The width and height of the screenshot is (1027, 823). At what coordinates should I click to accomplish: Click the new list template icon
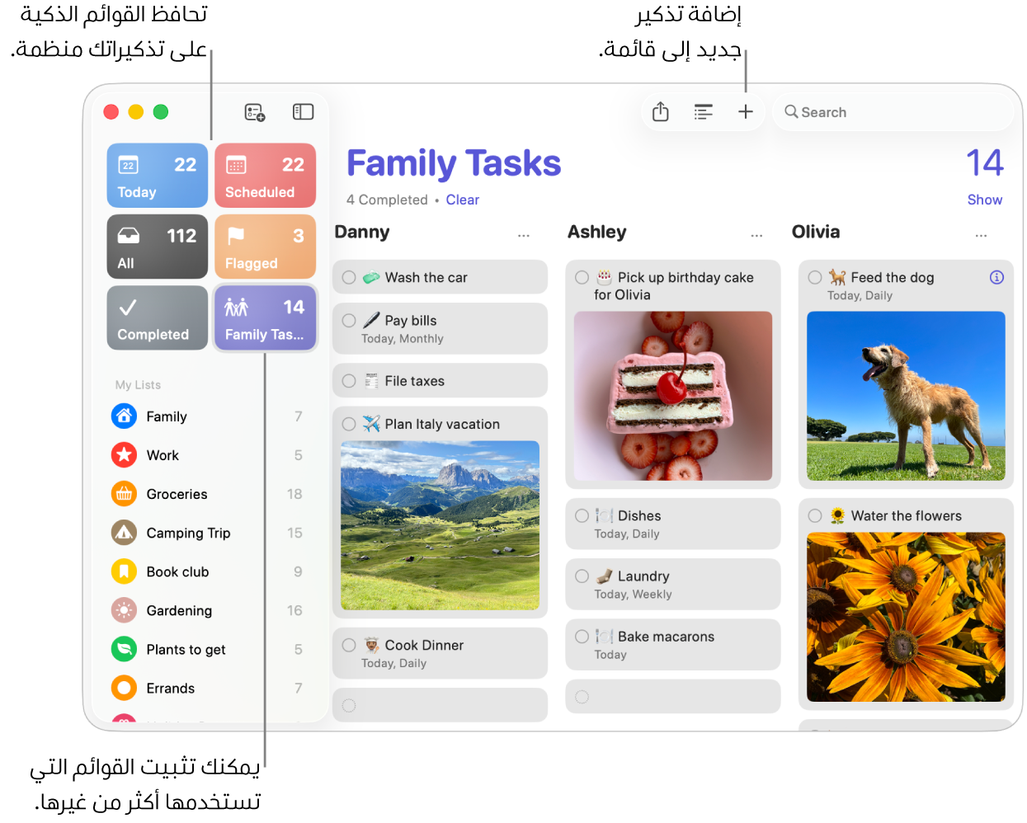[x=255, y=112]
